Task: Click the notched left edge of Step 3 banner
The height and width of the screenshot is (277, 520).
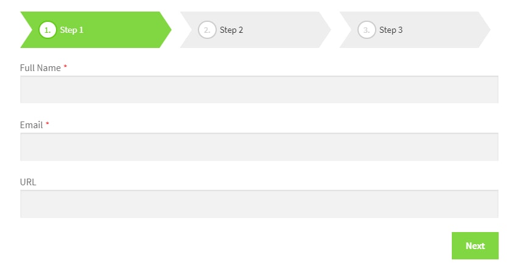Action: click(345, 30)
